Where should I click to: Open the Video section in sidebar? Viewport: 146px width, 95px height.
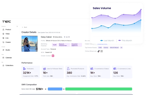pos(6,34)
